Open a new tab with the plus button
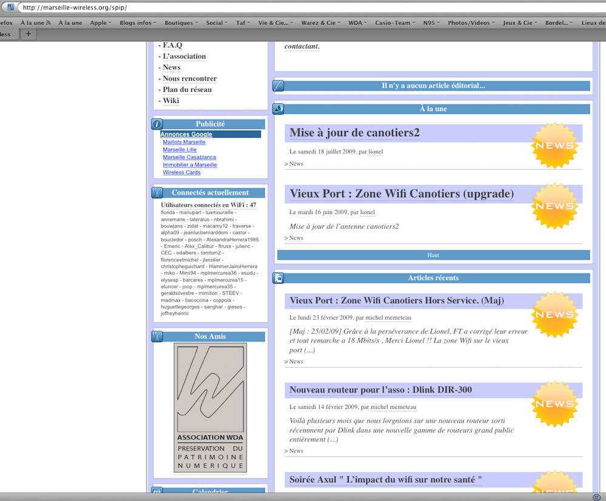 pos(28,34)
